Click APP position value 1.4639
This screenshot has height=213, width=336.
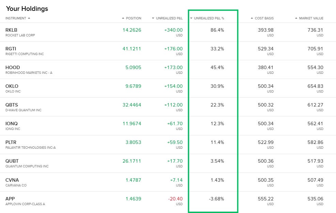(133, 199)
